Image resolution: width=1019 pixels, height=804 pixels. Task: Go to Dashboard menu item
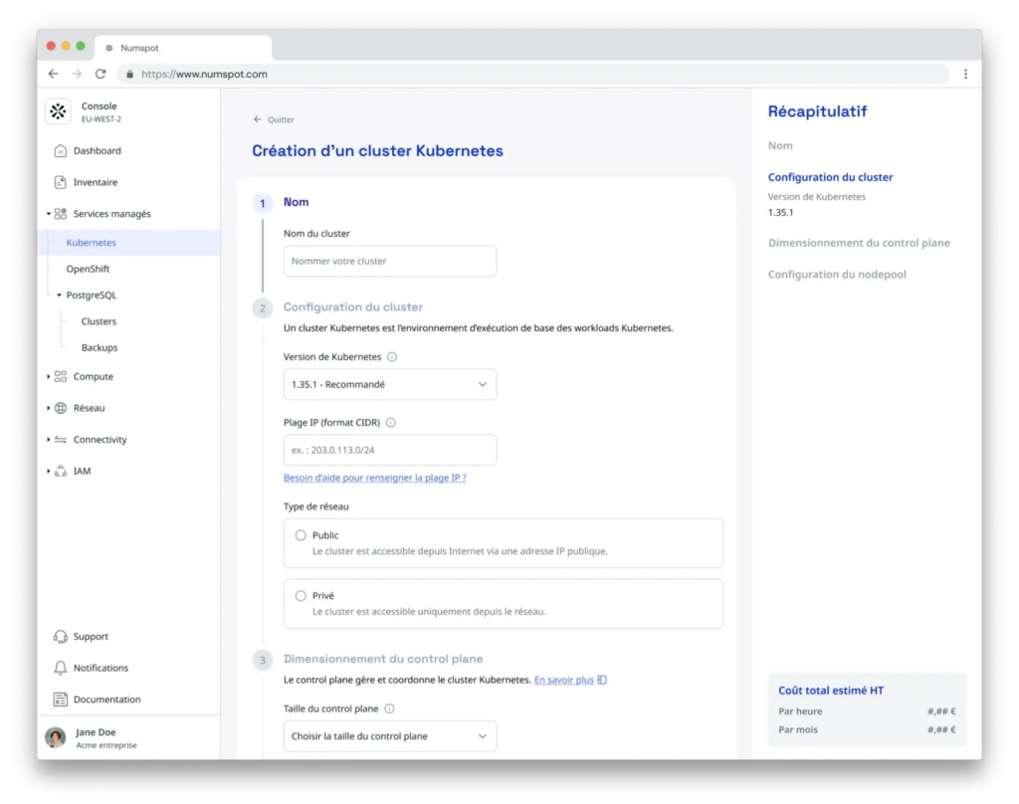coord(97,151)
